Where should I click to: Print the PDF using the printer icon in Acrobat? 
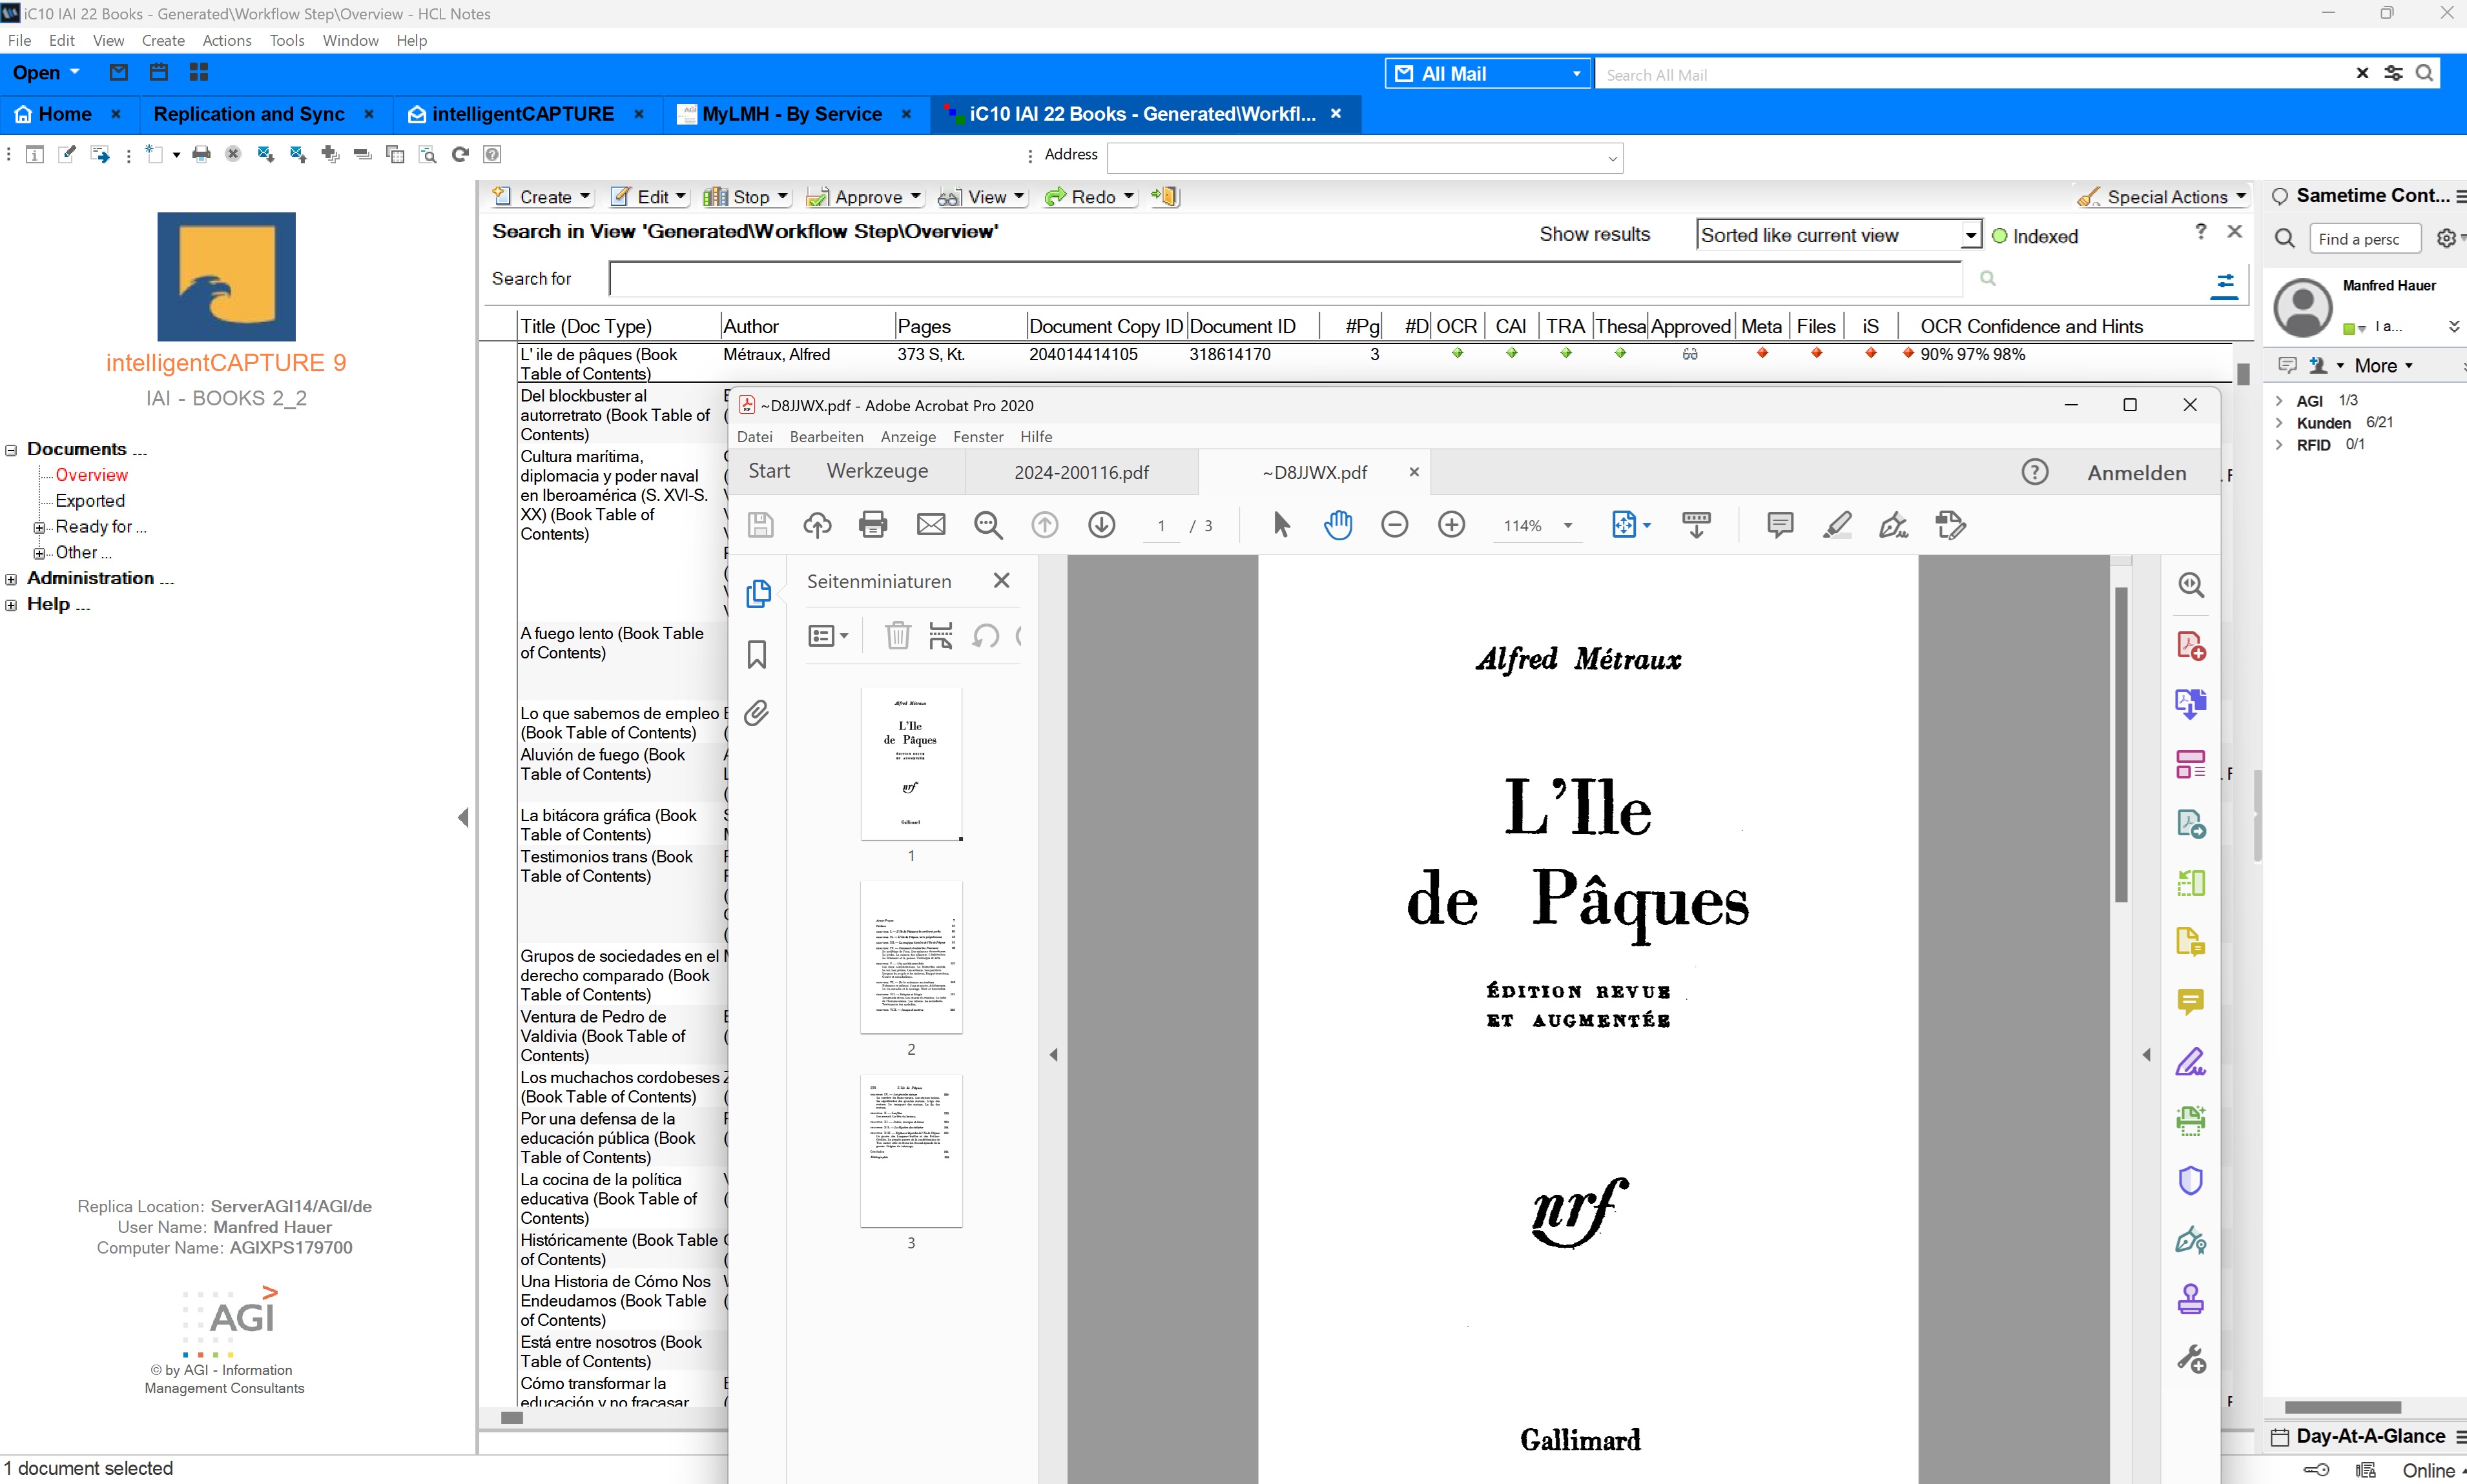873,525
